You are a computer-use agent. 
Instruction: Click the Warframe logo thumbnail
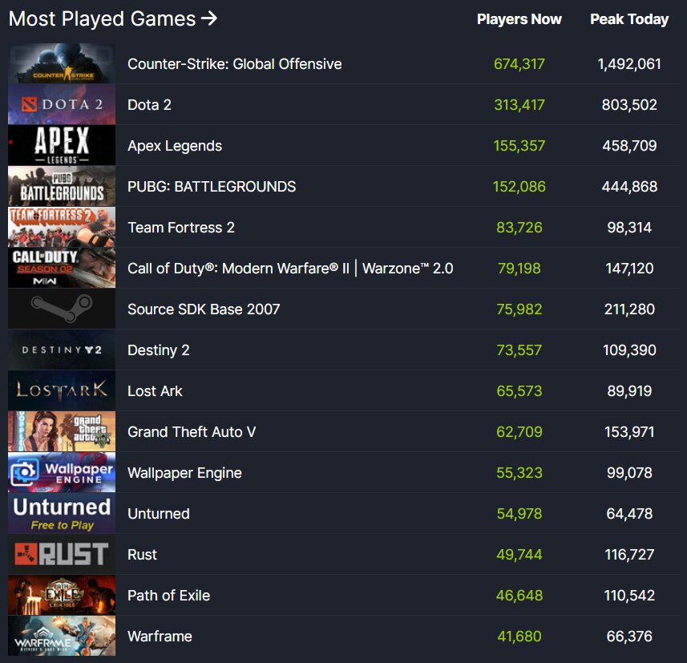pos(62,637)
